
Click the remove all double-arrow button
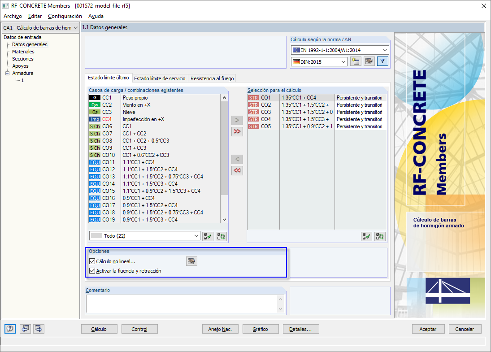pos(237,170)
